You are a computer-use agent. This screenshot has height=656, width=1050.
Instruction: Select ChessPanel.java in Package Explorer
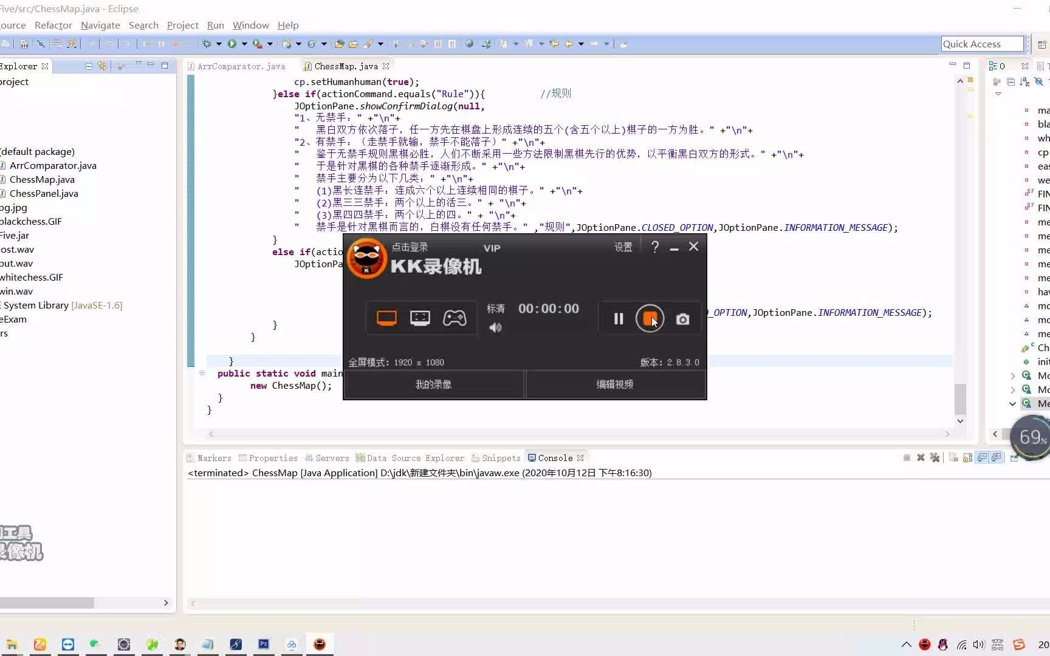click(44, 193)
